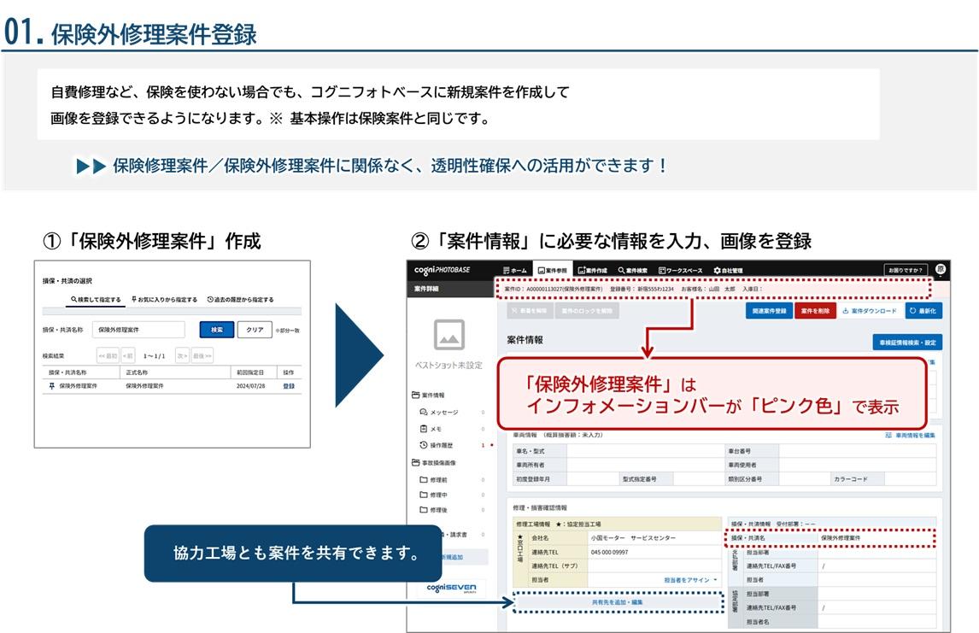Click 案件ダウンロード download button
Viewport: 979px width, 633px height.
pos(870,311)
